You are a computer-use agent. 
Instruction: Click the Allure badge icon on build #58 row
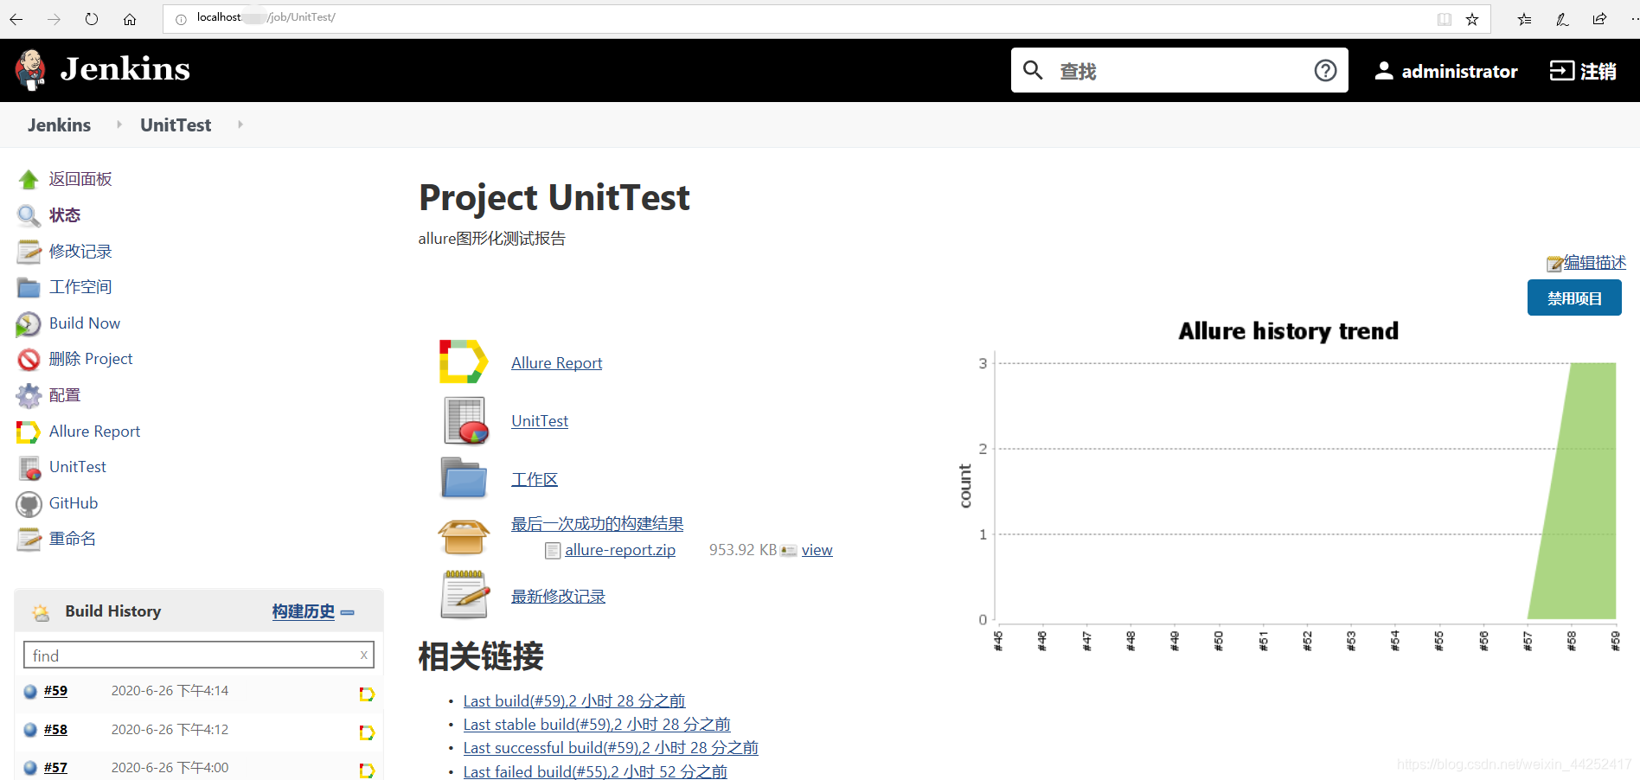367,733
